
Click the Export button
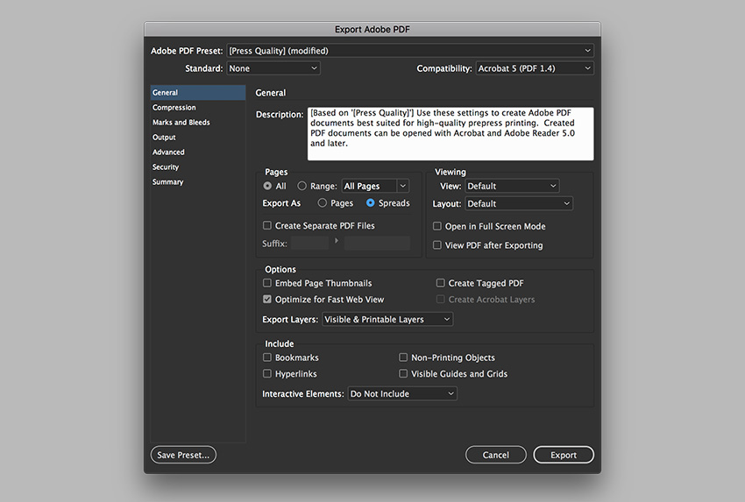[x=564, y=455]
